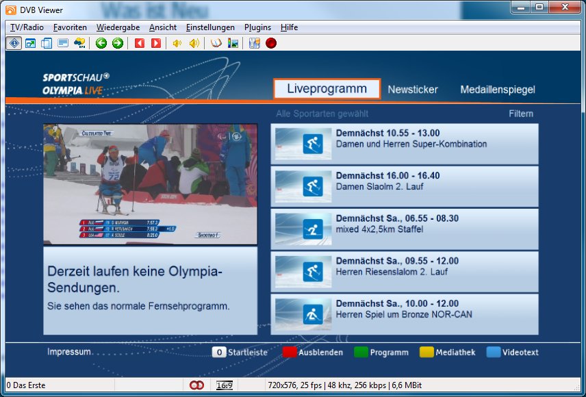Open the Filtern option

[x=522, y=114]
